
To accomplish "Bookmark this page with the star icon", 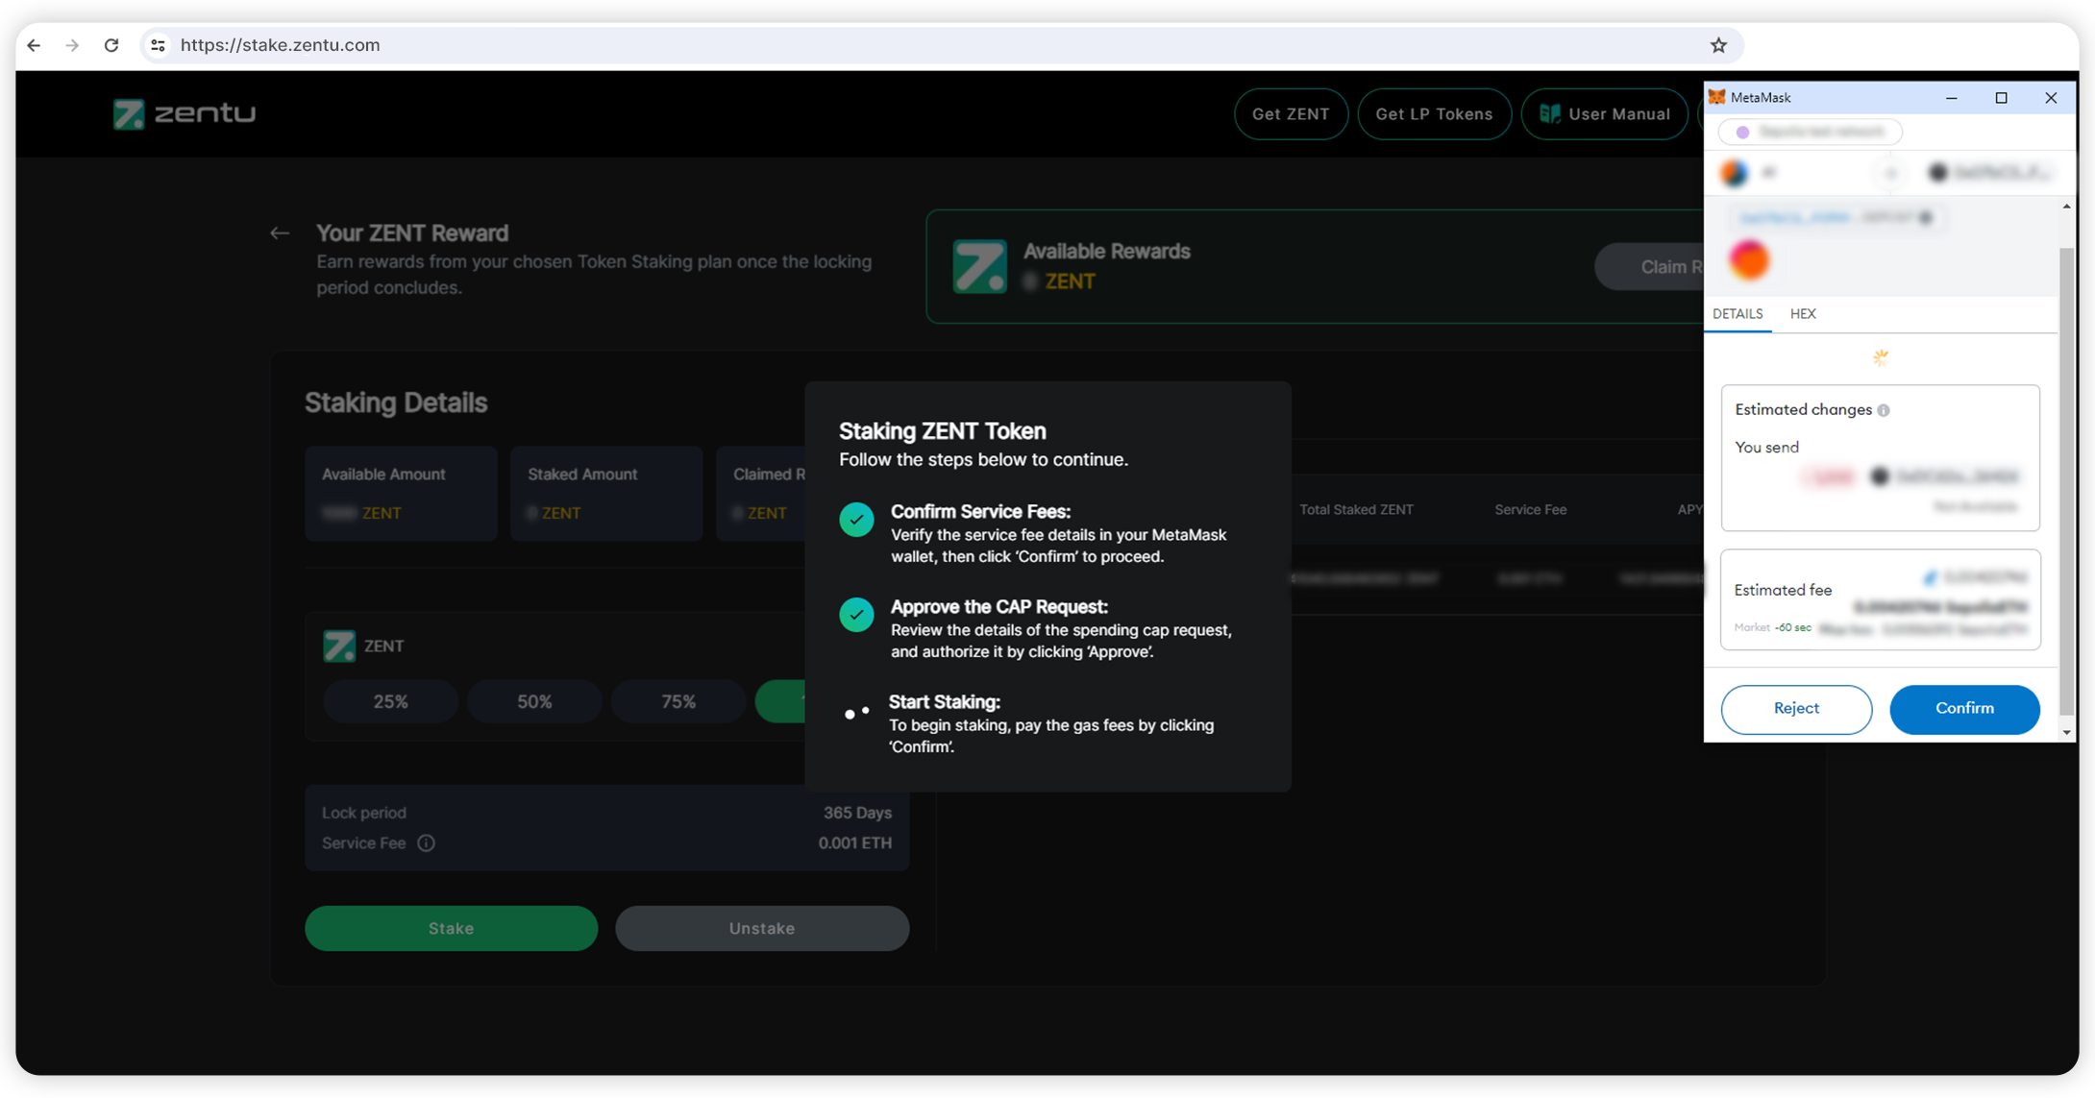I will [1718, 45].
